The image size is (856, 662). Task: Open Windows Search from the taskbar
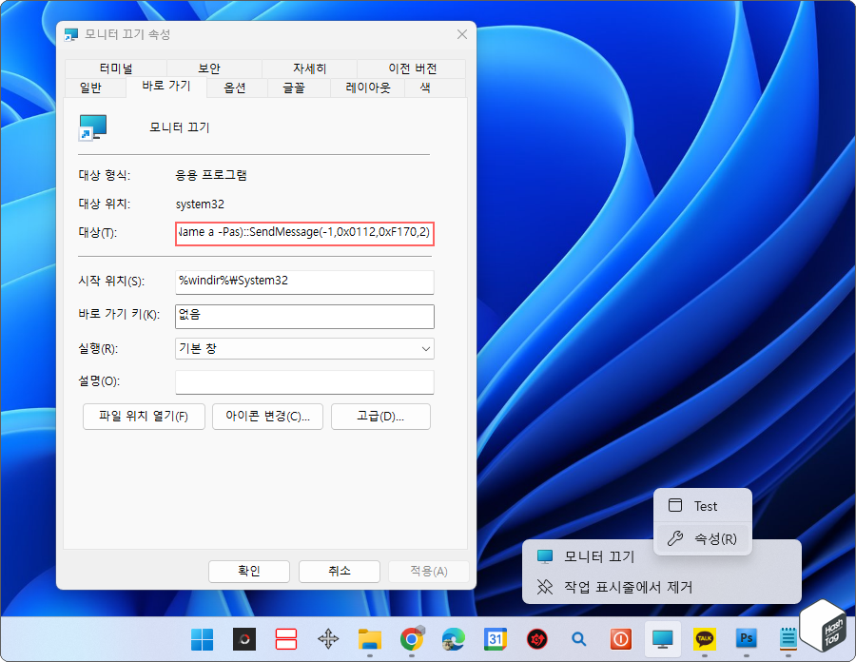(578, 639)
